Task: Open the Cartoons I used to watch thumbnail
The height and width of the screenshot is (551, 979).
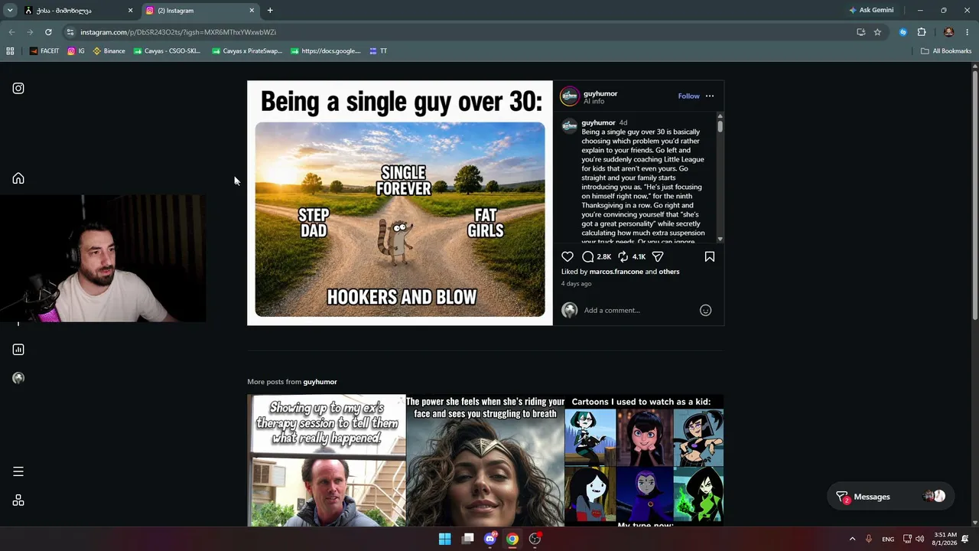Action: [644, 461]
